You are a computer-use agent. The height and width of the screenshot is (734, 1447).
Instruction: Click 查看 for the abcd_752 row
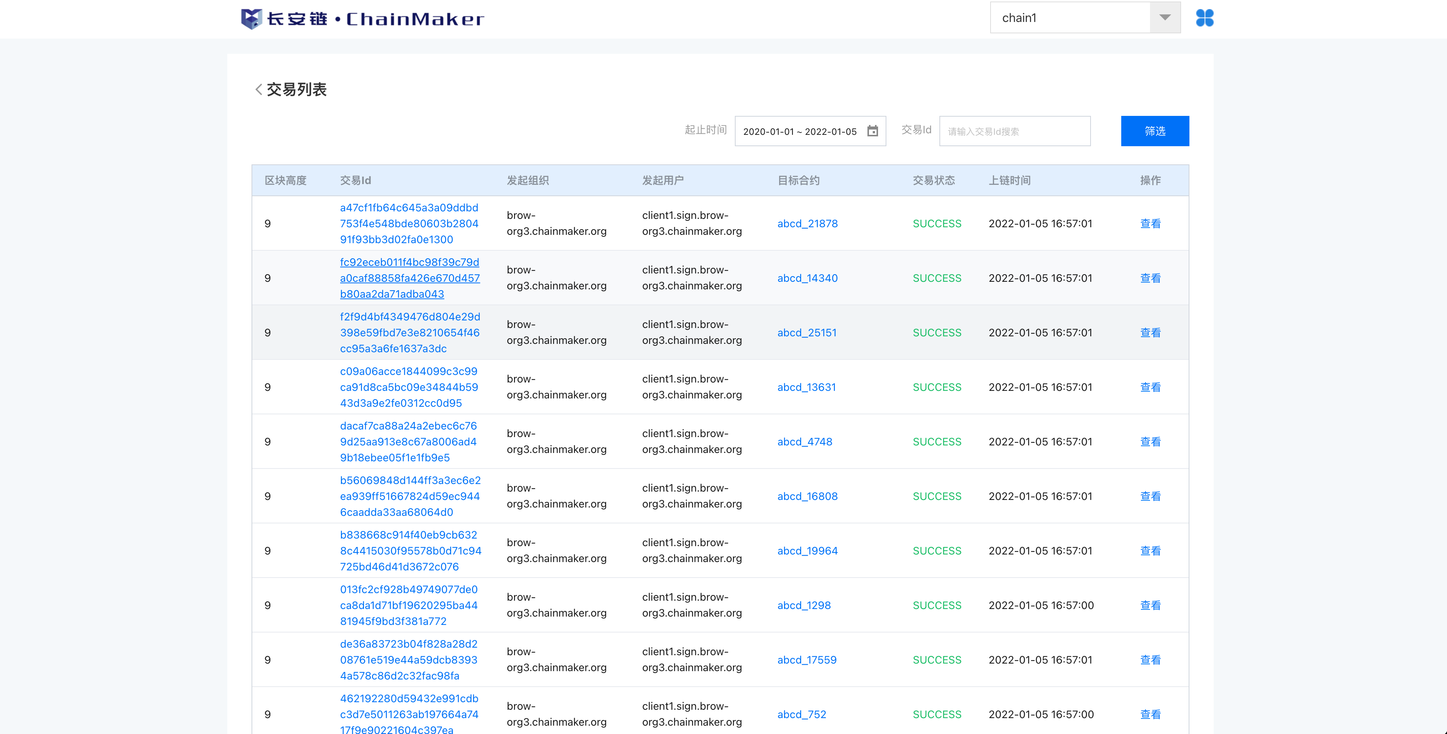(1150, 714)
